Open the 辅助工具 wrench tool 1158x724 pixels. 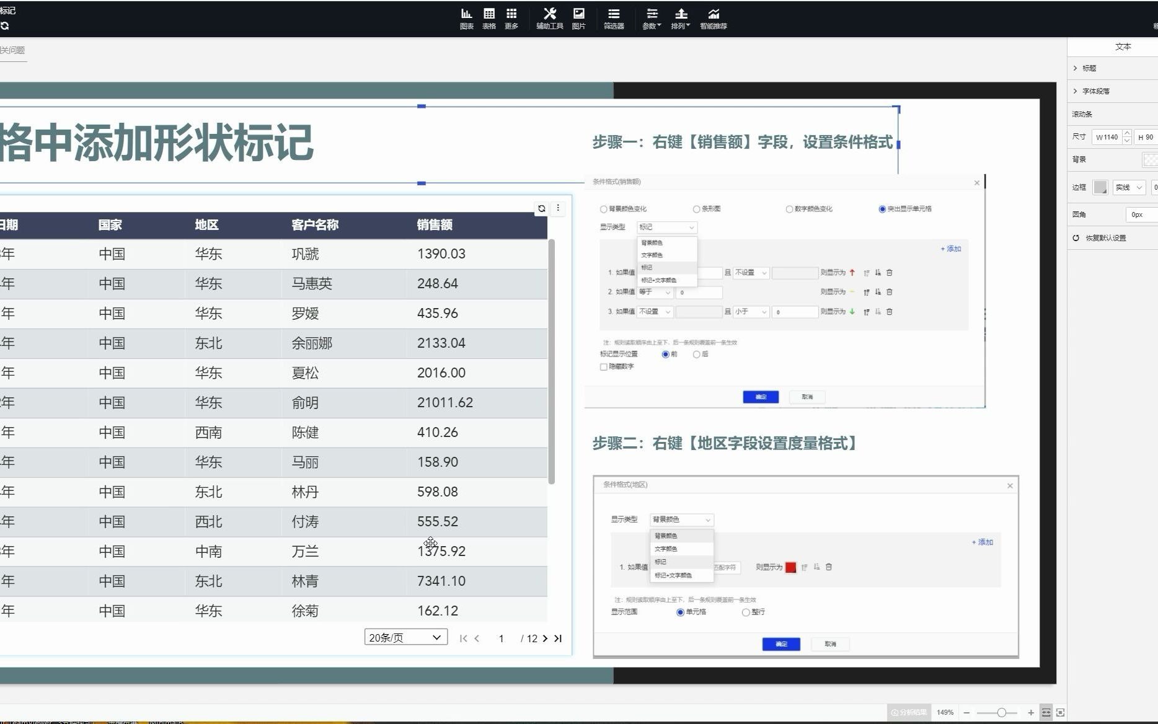(x=549, y=19)
